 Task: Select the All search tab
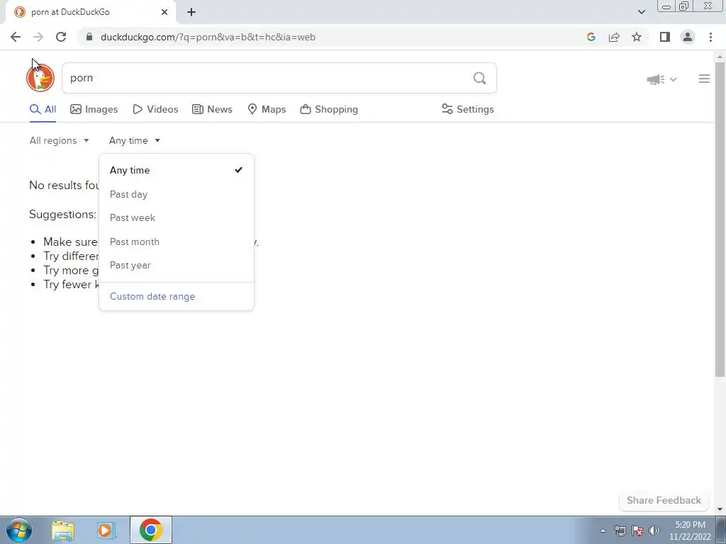[43, 110]
